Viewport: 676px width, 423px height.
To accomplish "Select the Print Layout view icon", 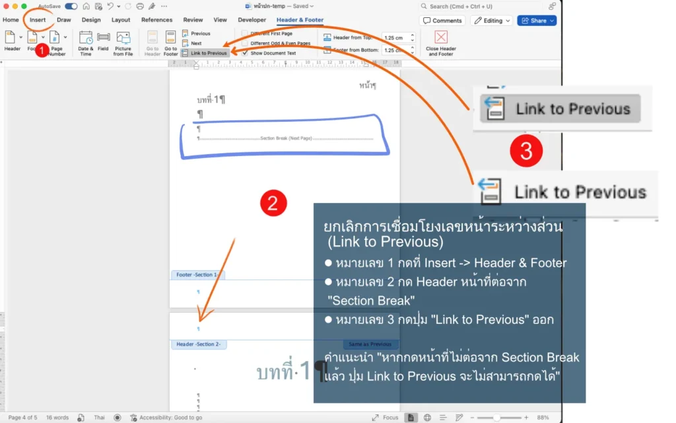I will tap(411, 418).
